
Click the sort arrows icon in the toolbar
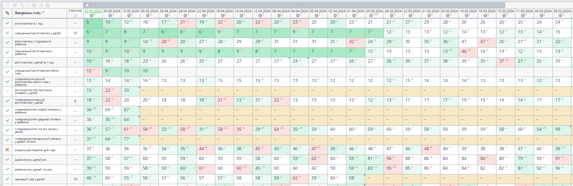pyautogui.click(x=7, y=5)
